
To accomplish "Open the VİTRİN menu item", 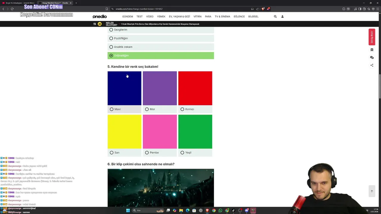I will 198,17.
